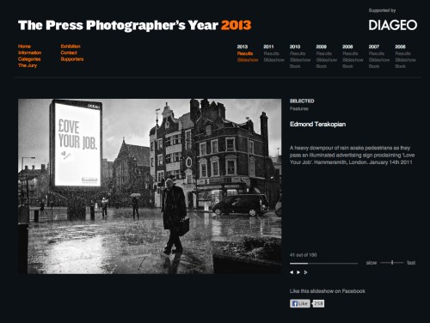Click the 2010 year heading

coord(295,46)
